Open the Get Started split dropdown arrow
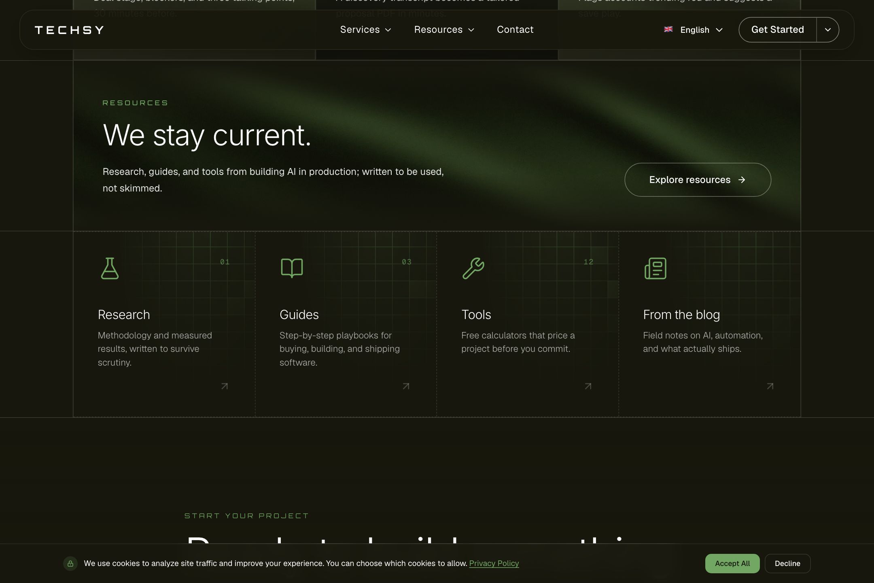 tap(828, 30)
